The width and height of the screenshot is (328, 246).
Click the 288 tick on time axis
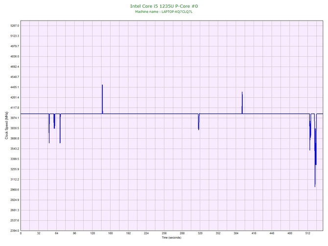coord(182,233)
